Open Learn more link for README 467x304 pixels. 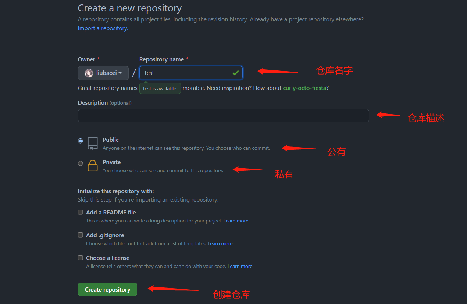236,221
